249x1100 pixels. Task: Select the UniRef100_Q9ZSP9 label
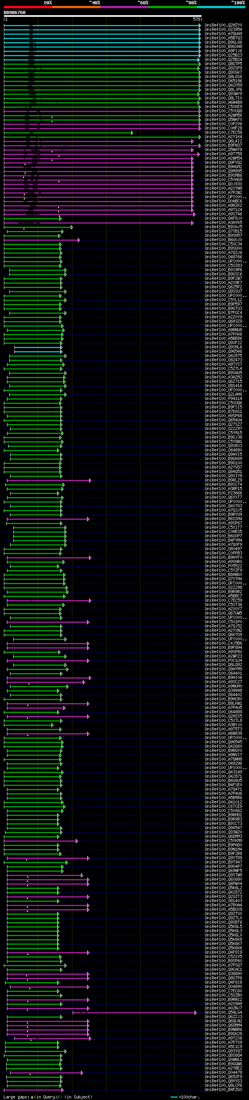pyautogui.click(x=223, y=68)
